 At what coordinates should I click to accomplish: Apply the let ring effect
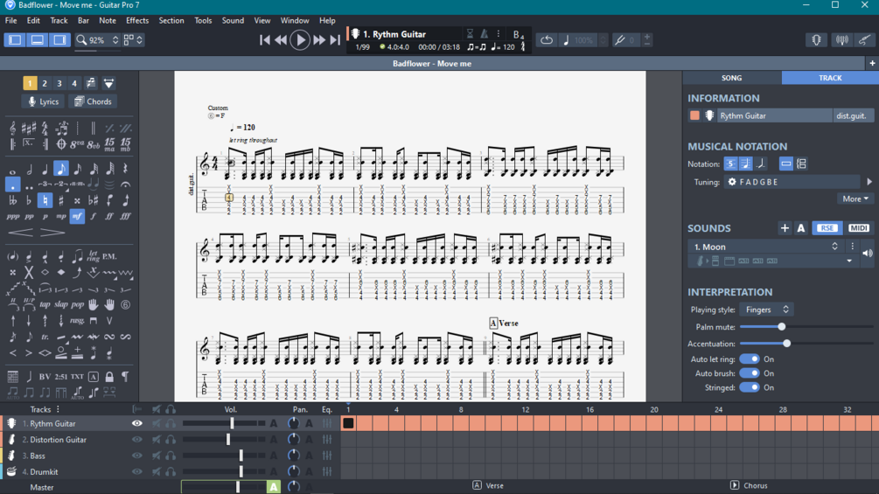(93, 256)
